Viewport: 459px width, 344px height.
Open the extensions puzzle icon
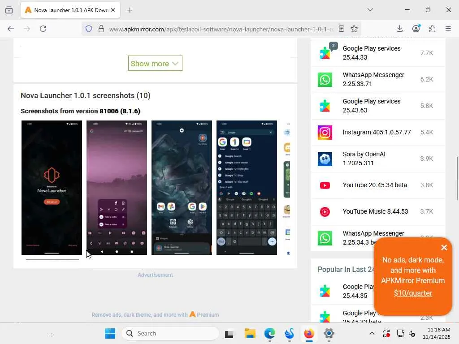pyautogui.click(x=432, y=29)
